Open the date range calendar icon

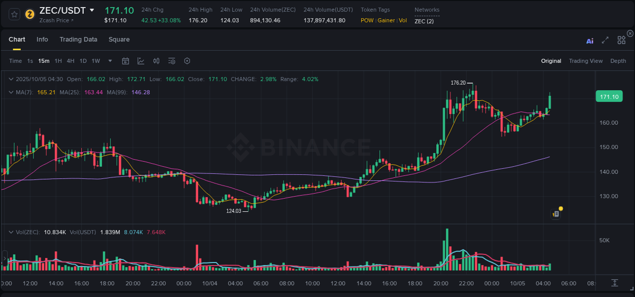click(125, 61)
